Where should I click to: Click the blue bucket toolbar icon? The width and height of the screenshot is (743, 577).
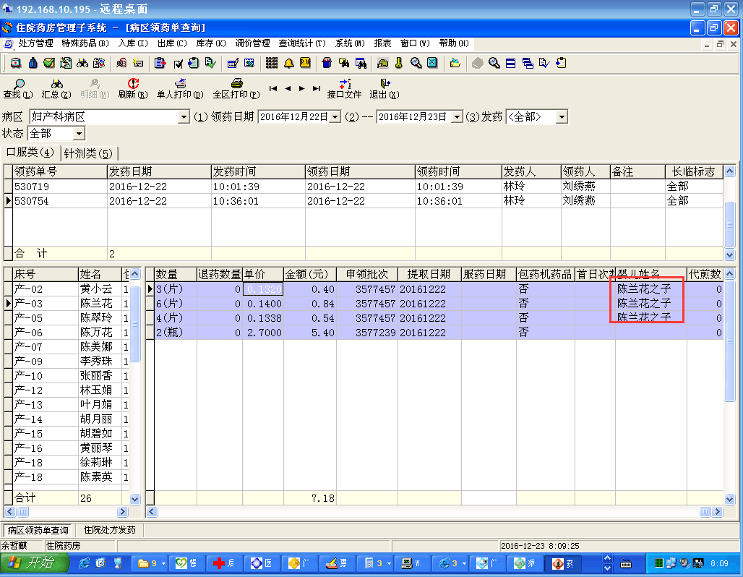pyautogui.click(x=327, y=63)
